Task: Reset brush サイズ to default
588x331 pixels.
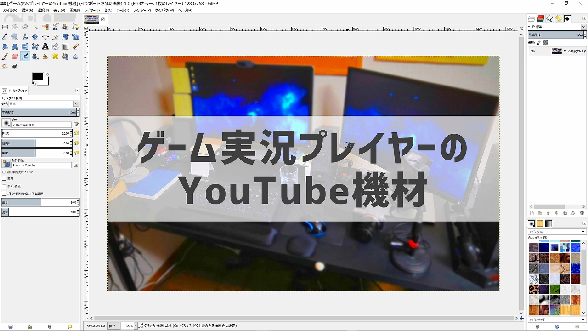Action: (76, 133)
